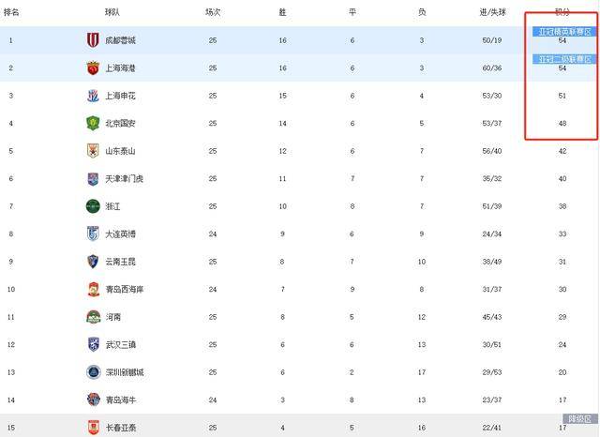
Task: Sort by the 积分 column header
Action: click(562, 12)
